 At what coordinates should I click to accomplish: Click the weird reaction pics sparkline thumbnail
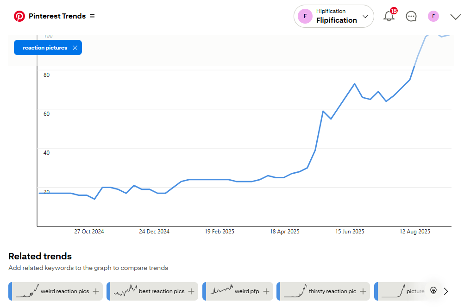click(x=27, y=291)
